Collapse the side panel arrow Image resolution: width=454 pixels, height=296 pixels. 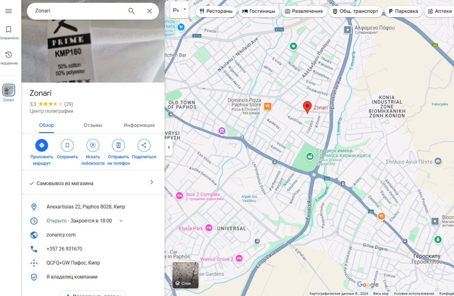pyautogui.click(x=169, y=147)
